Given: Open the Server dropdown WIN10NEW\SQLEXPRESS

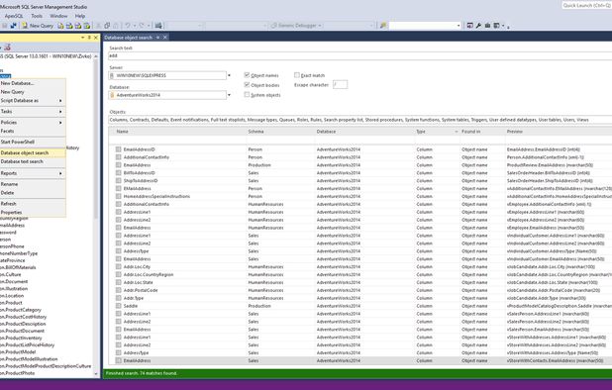Looking at the screenshot, I should coord(229,75).
